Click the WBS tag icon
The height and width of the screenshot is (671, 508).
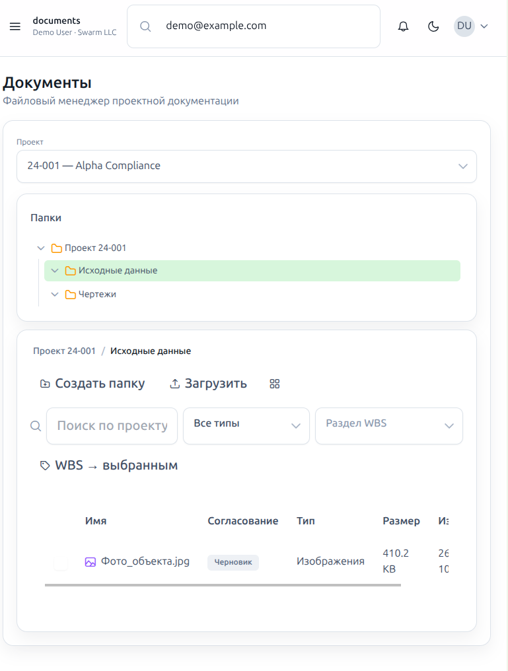click(44, 465)
